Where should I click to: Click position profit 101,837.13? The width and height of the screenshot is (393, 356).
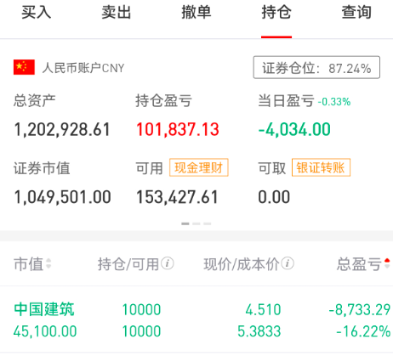pyautogui.click(x=178, y=129)
